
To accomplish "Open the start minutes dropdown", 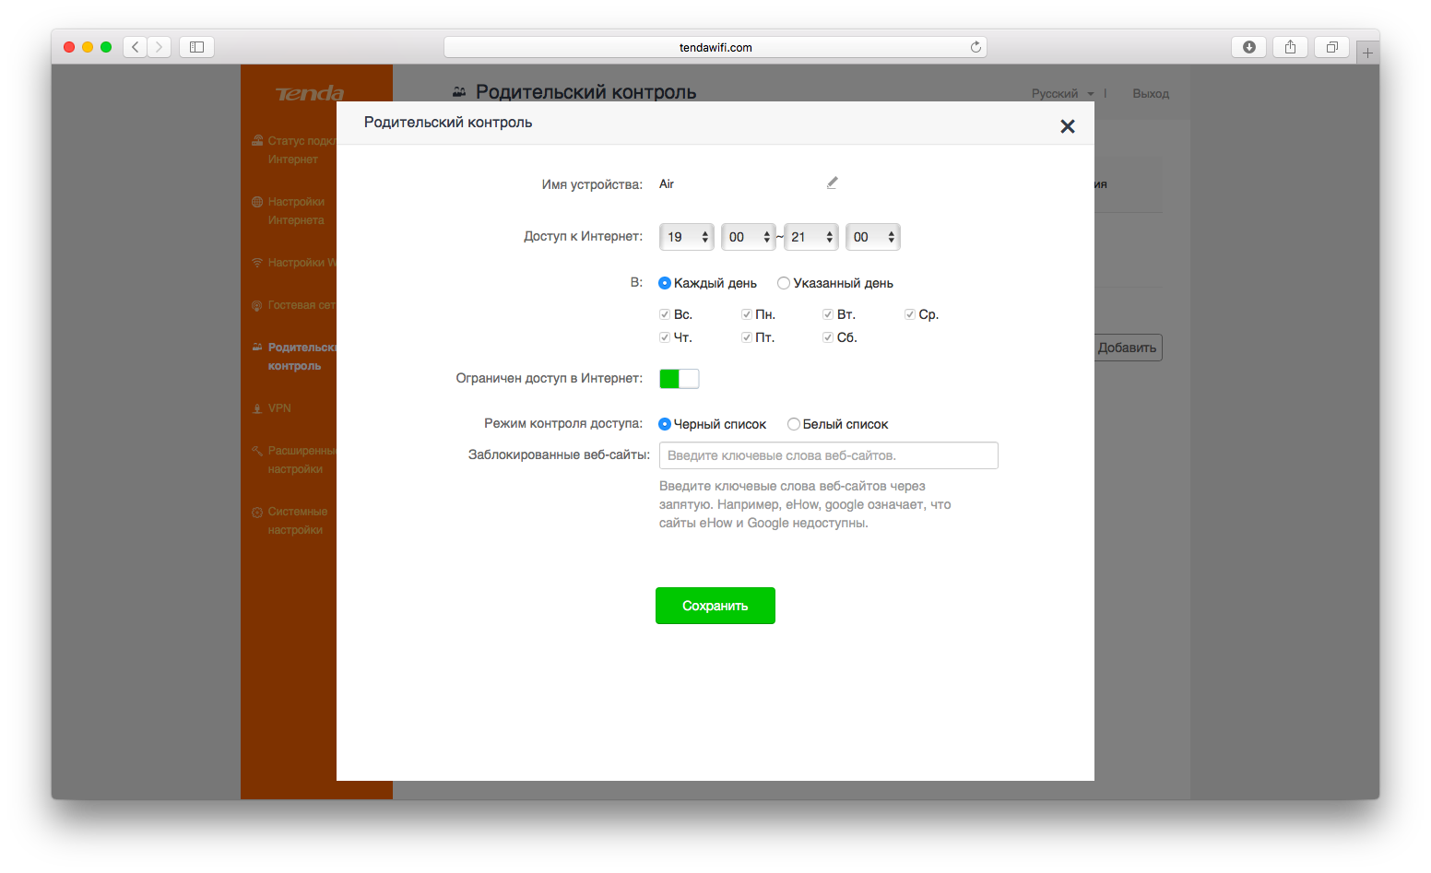I will click(x=748, y=237).
